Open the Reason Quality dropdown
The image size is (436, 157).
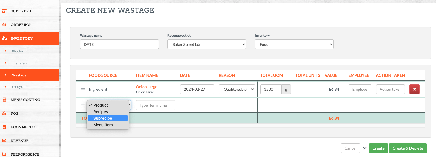coord(237,89)
